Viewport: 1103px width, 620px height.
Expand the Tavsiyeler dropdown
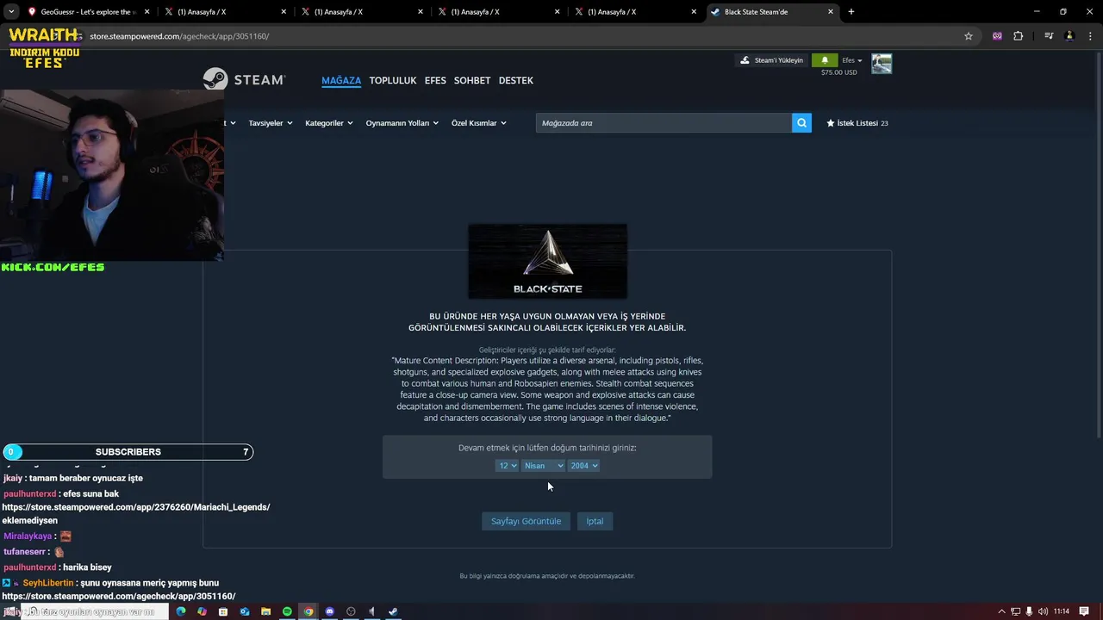[x=271, y=123]
